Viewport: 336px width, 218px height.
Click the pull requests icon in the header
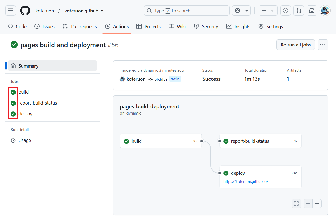pos(298,11)
